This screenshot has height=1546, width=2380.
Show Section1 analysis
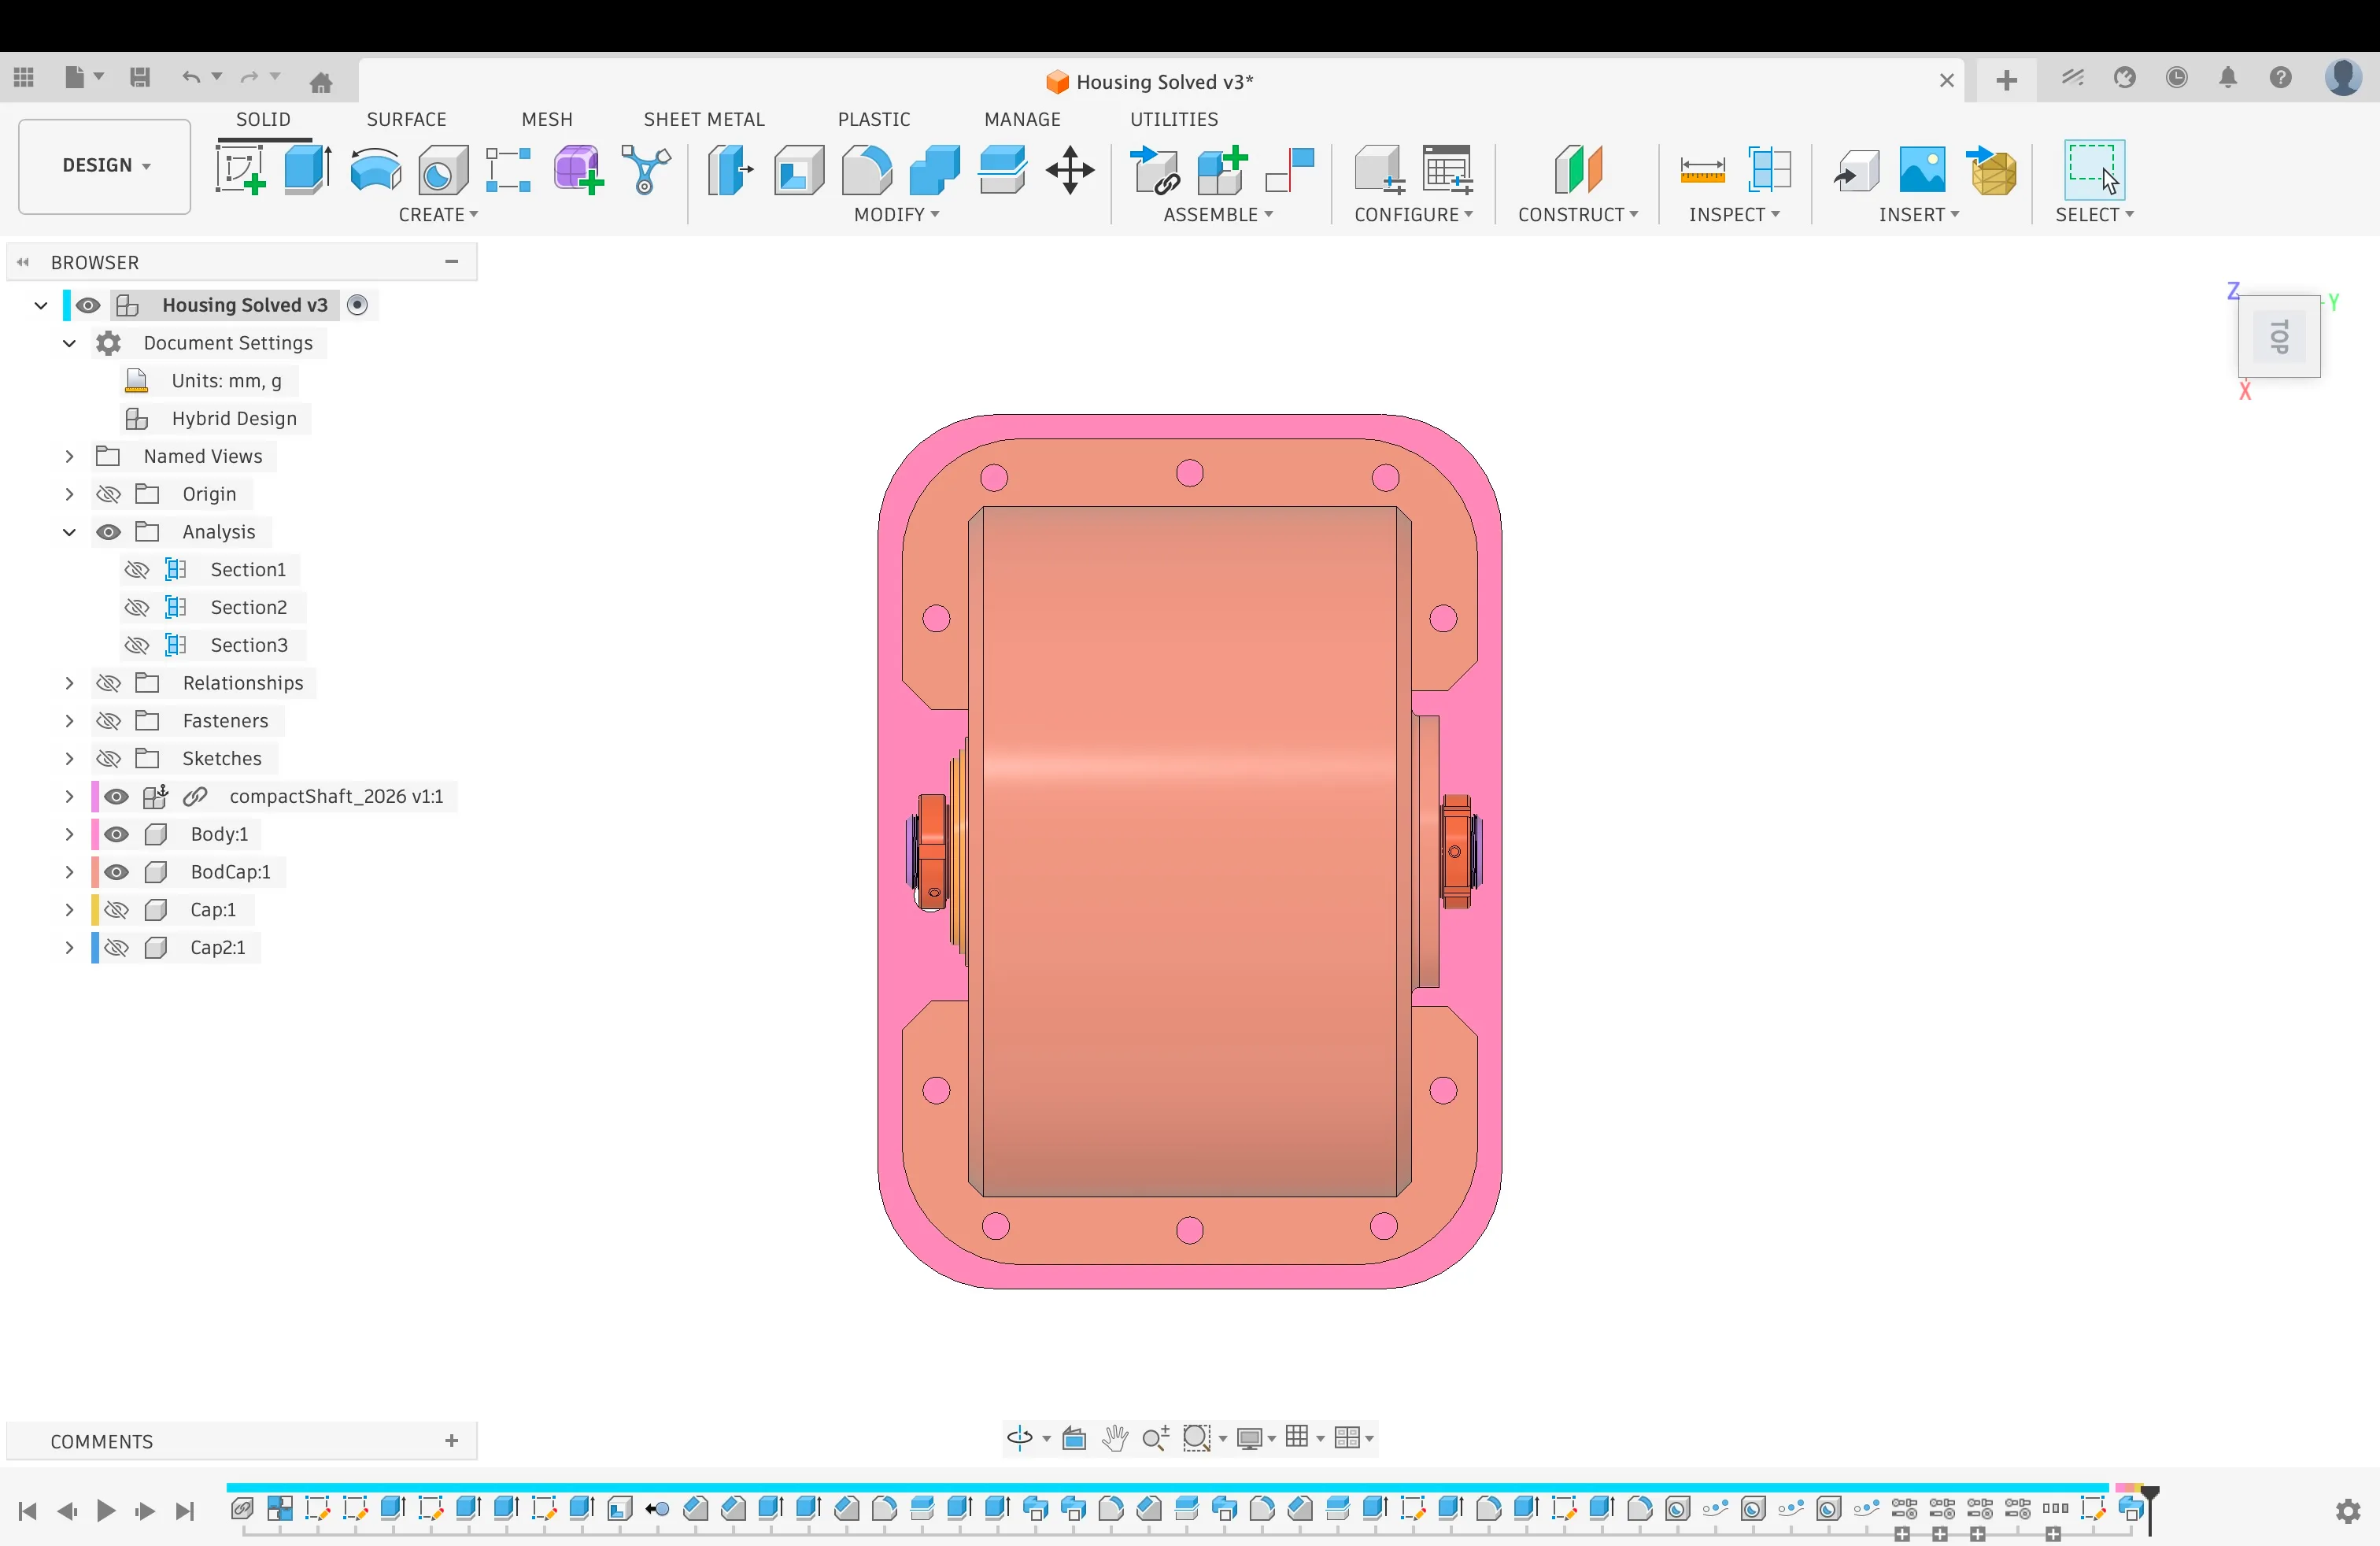point(137,570)
